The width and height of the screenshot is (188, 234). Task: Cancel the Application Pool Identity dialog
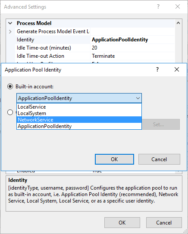click(x=159, y=159)
